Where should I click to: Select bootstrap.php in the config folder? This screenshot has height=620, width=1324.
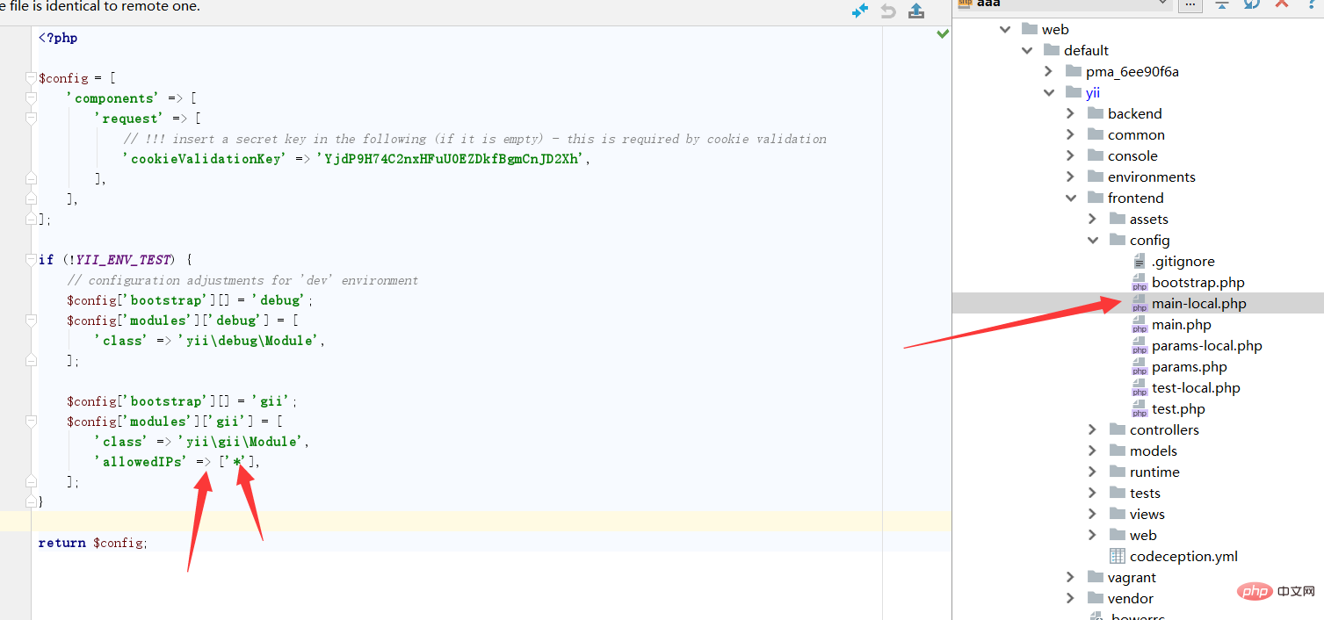click(1198, 282)
